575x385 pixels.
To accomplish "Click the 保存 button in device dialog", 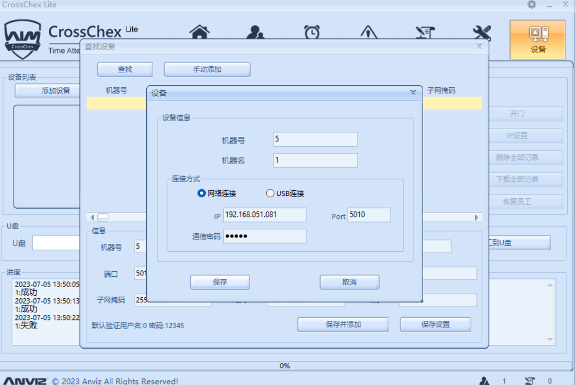I will tap(220, 282).
